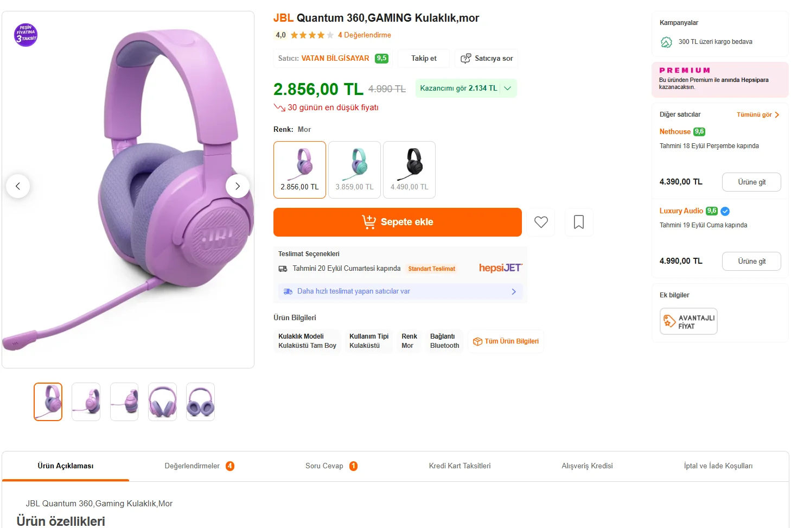Expand Tümünü gör for other sellers
Image resolution: width=791 pixels, height=528 pixels.
point(757,114)
